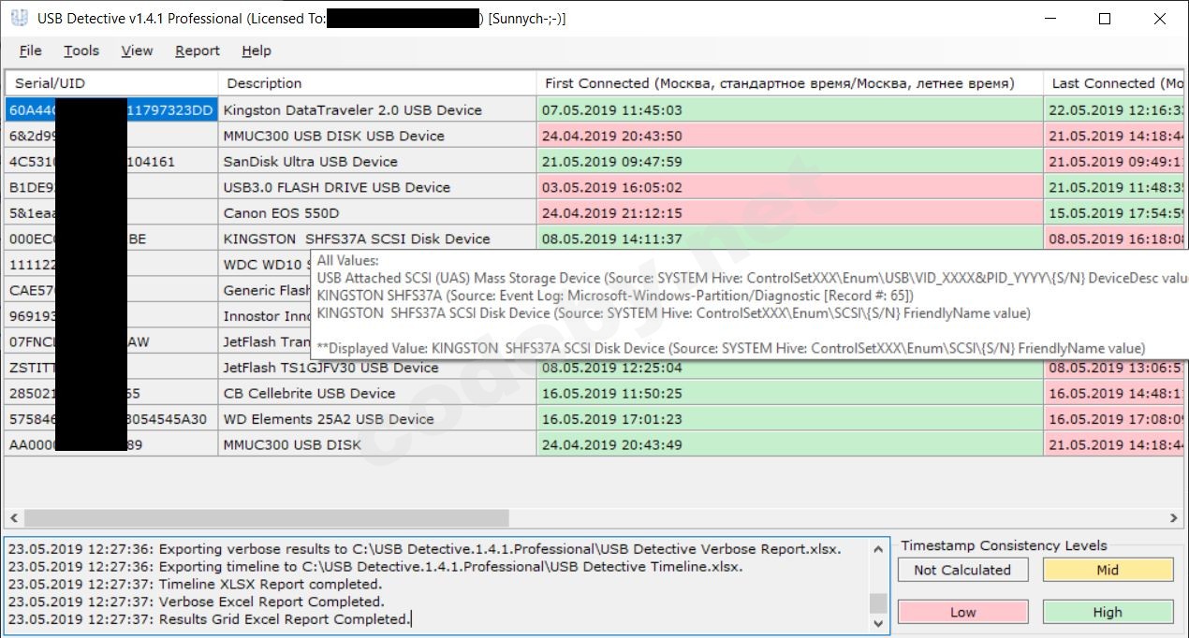Viewport: 1189px width, 638px height.
Task: Click first connected 24.04.2019 20:43:49 cell
Action: (x=790, y=444)
